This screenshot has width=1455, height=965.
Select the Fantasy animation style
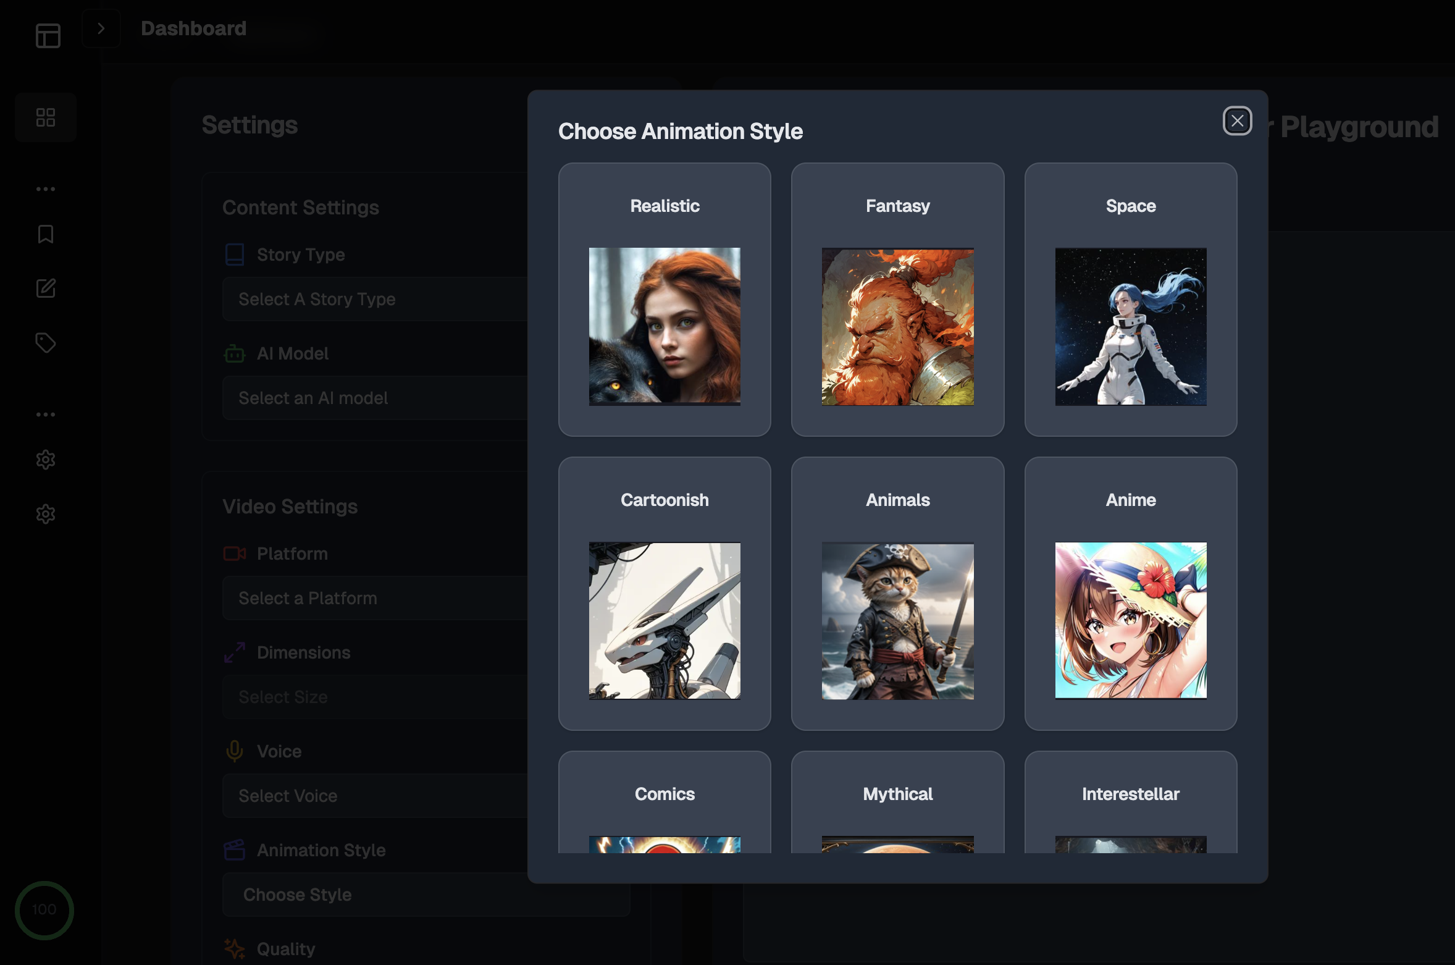coord(897,298)
